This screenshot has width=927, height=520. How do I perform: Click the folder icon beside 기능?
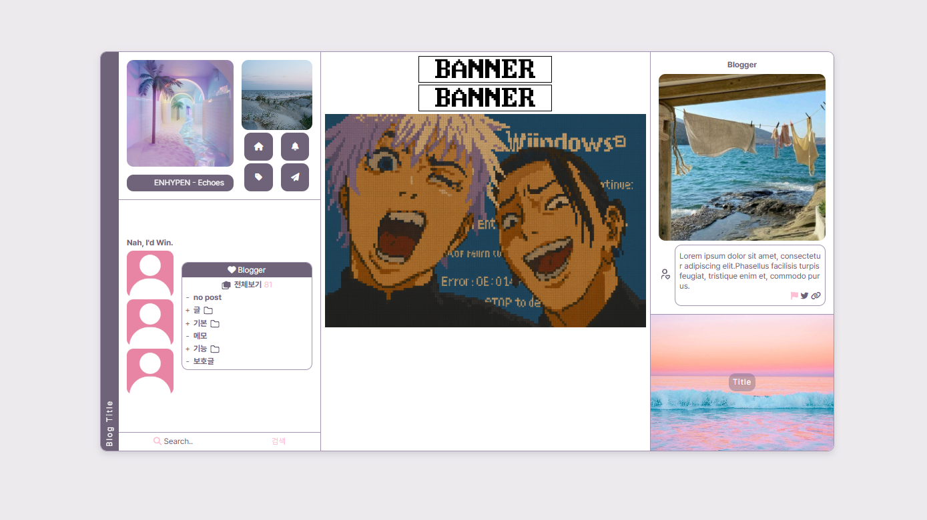tap(215, 349)
